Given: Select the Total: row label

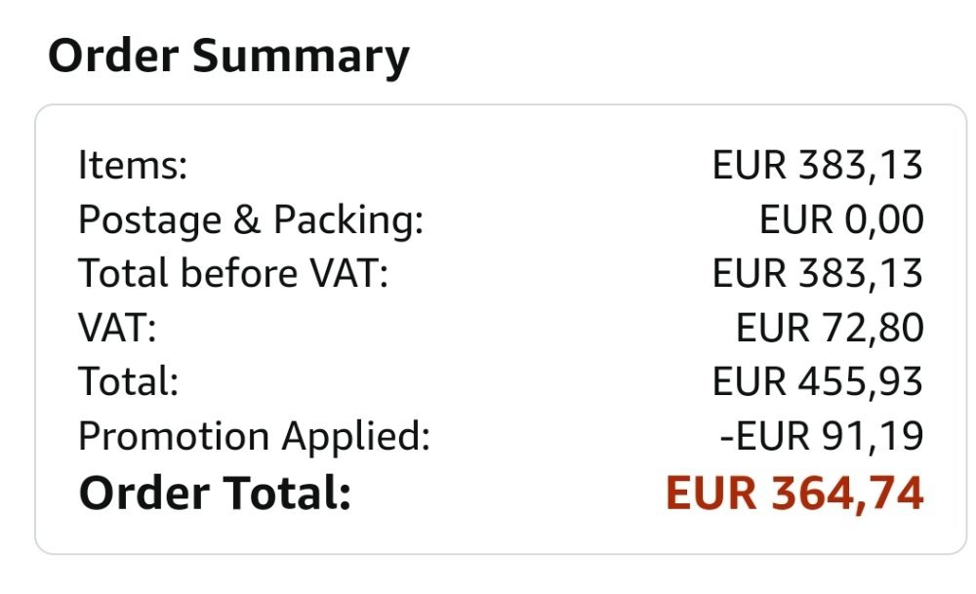Looking at the screenshot, I should point(128,381).
